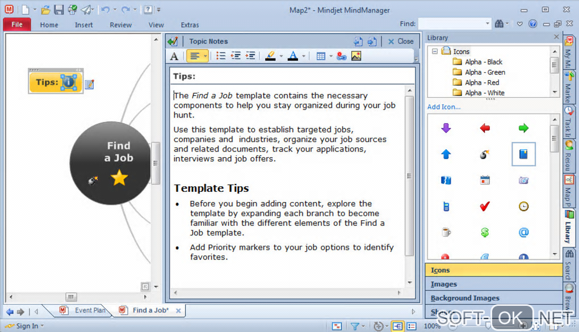Undo the last action
The image size is (579, 332).
click(106, 10)
